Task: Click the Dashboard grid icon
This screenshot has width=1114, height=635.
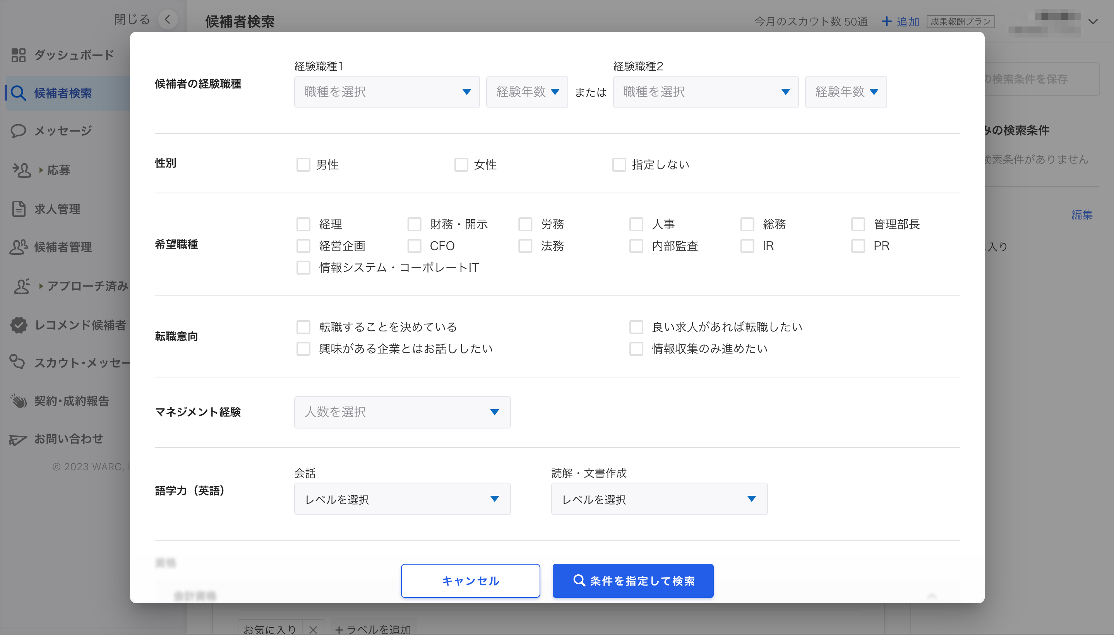Action: pyautogui.click(x=18, y=55)
